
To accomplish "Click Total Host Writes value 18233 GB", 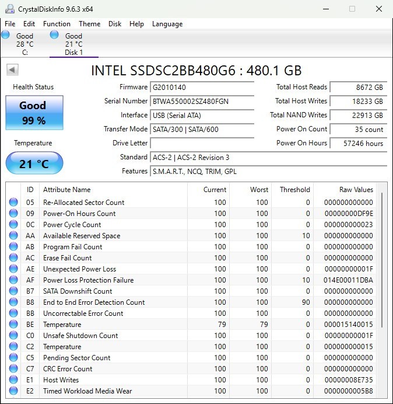I will (x=358, y=101).
